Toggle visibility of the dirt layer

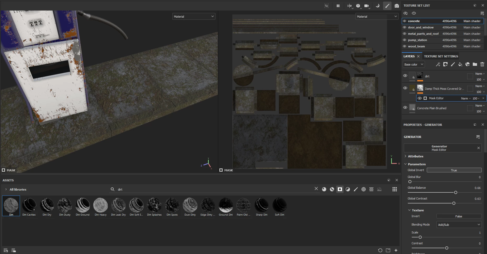pos(405,76)
